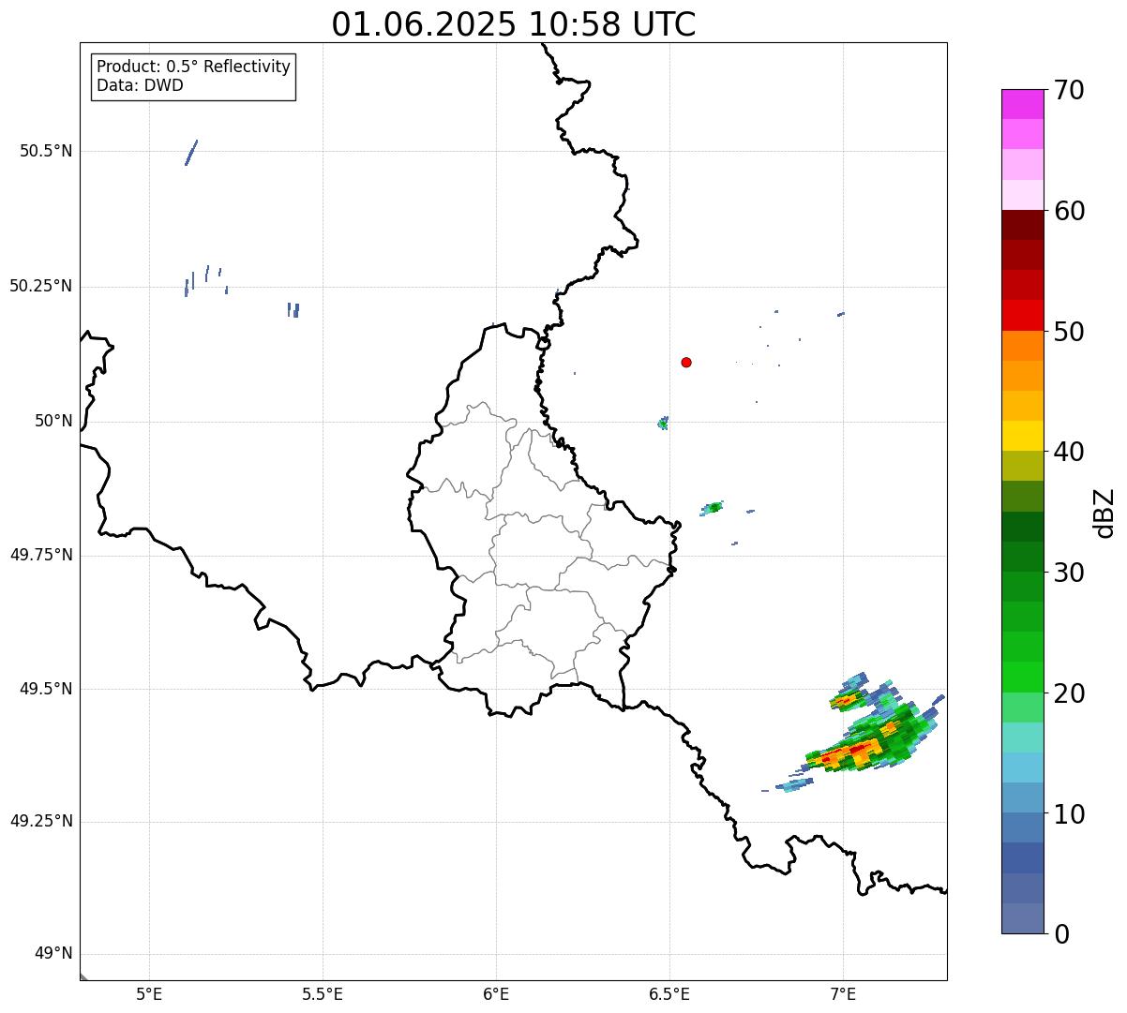Click the Product: 0.5° Reflectivity label
This screenshot has height=1013, width=1127.
193,67
